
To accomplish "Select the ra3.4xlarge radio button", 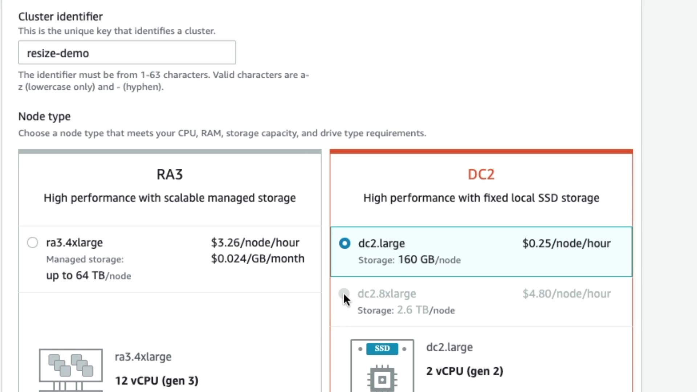I will [x=33, y=242].
